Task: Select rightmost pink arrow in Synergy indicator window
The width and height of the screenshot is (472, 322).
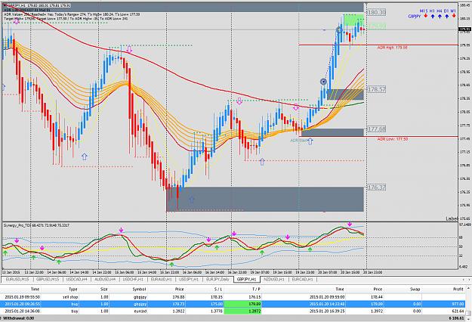Action: pyautogui.click(x=350, y=224)
